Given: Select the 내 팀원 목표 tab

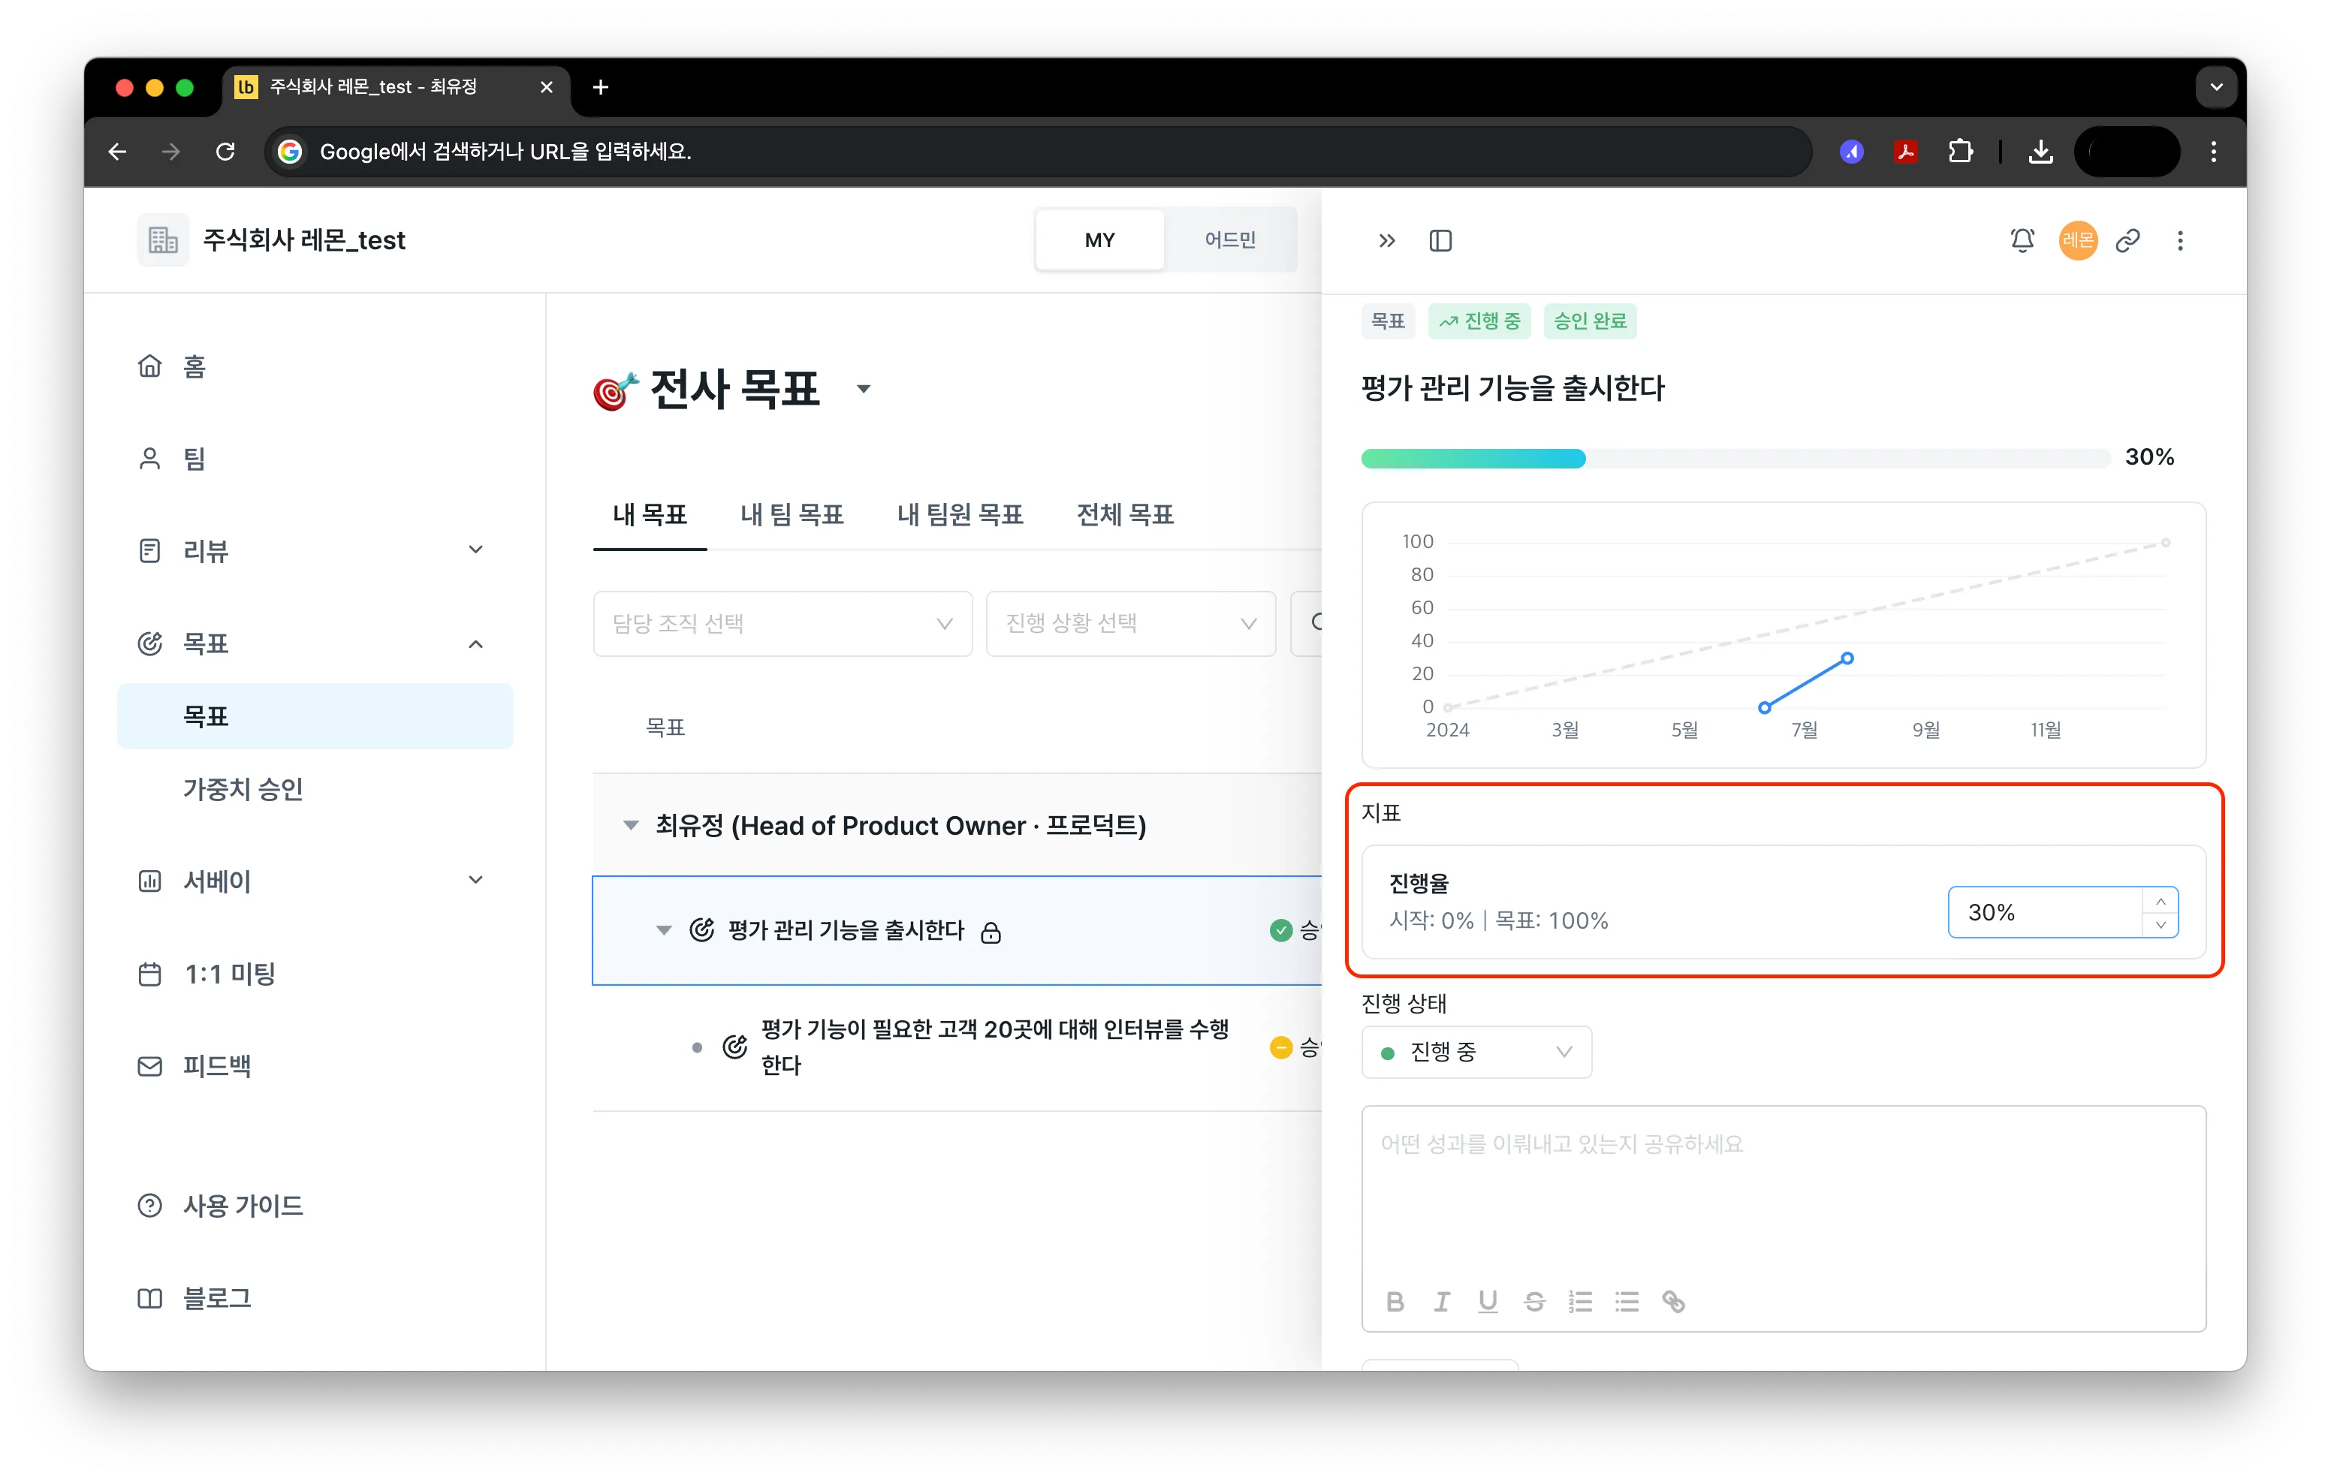Looking at the screenshot, I should (960, 515).
